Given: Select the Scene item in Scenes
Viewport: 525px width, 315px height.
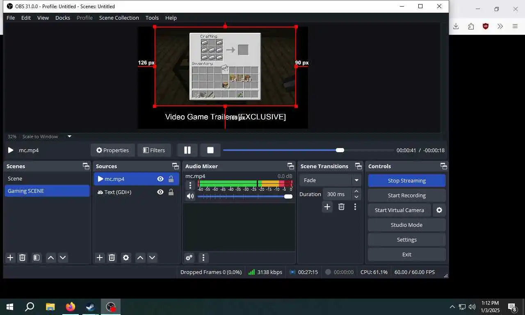Looking at the screenshot, I should 47,178.
